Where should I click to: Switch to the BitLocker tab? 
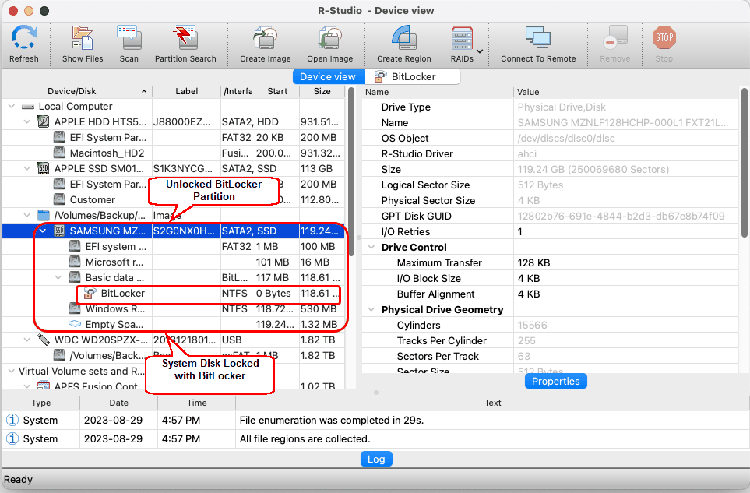click(413, 76)
